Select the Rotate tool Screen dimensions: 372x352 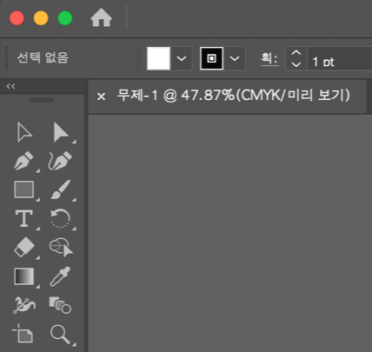coord(60,218)
